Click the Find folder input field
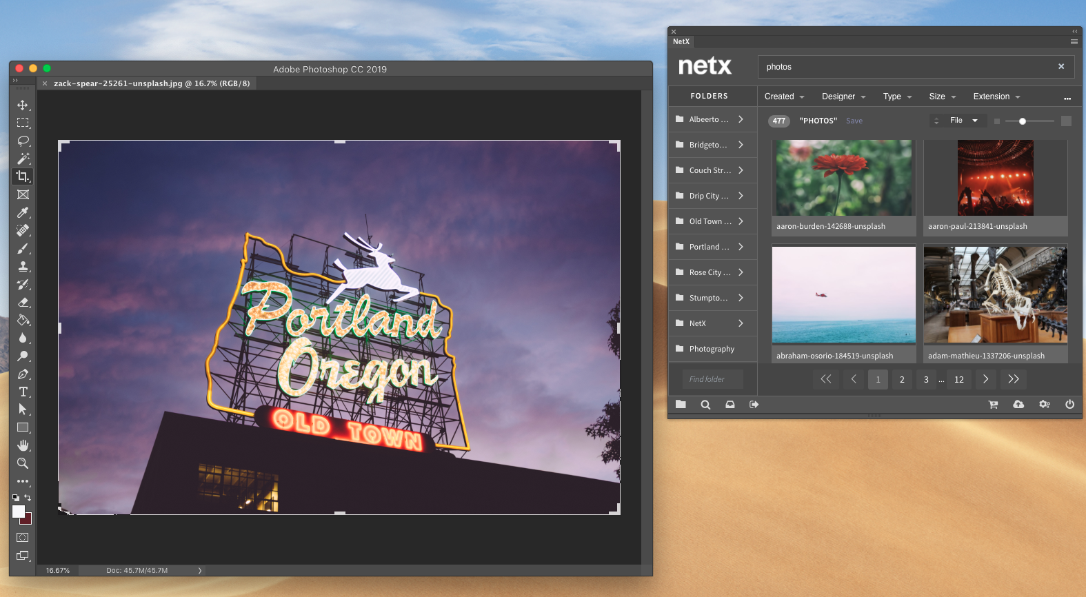This screenshot has height=597, width=1086. pyautogui.click(x=713, y=379)
